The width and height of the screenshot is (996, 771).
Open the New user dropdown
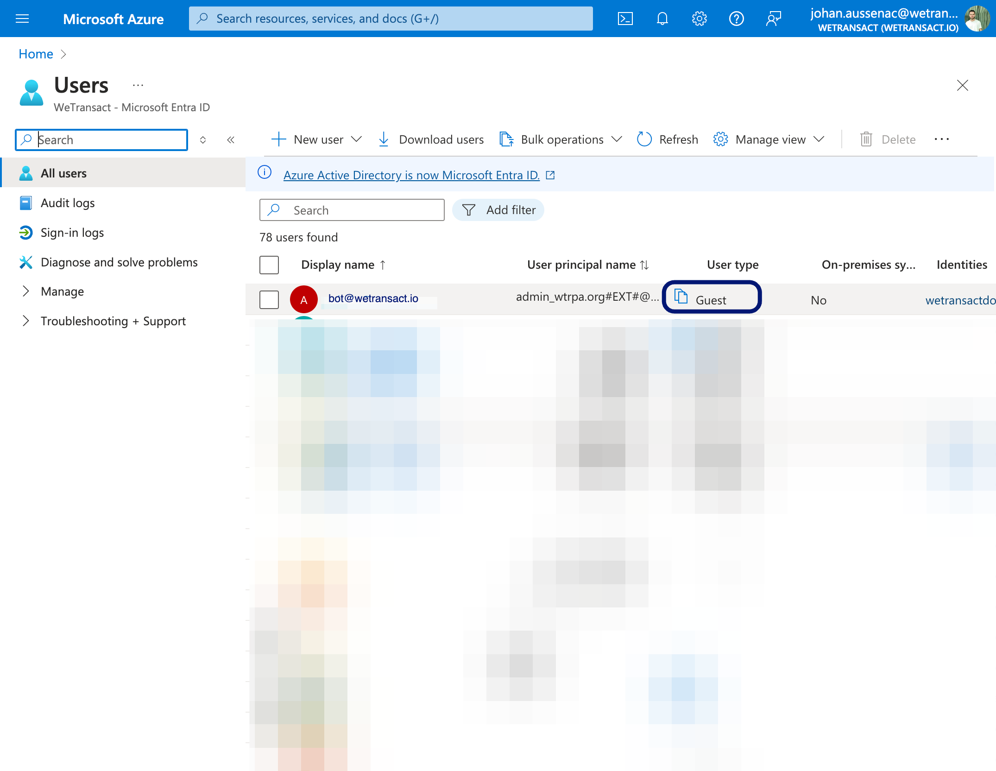316,139
